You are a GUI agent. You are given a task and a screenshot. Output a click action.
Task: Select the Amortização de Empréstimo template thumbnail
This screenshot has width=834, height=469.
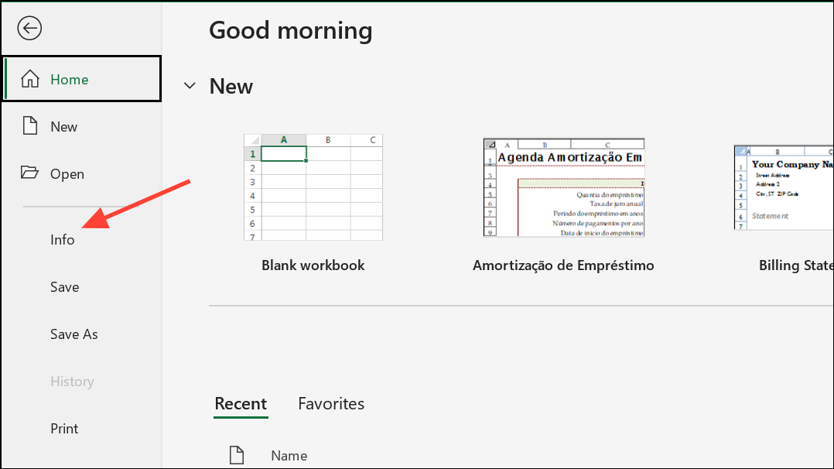(563, 188)
